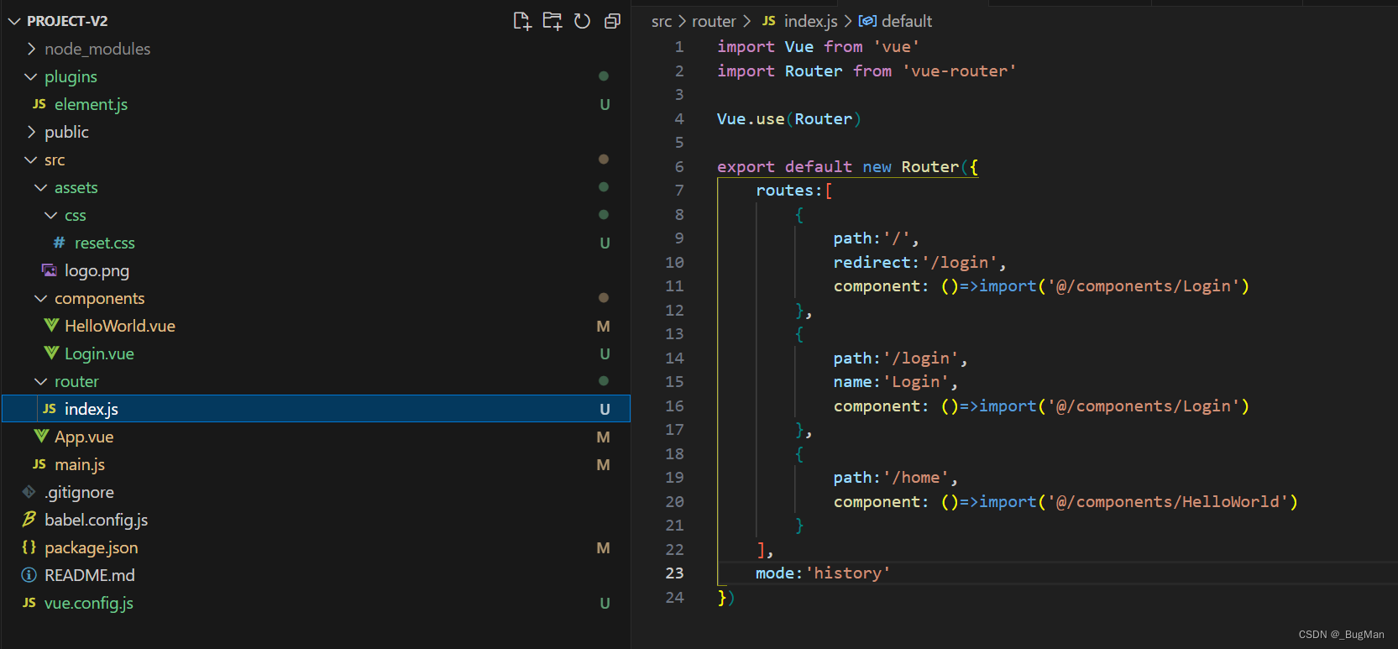
Task: Place cursor on 'vue-router' import string
Action: click(x=960, y=71)
